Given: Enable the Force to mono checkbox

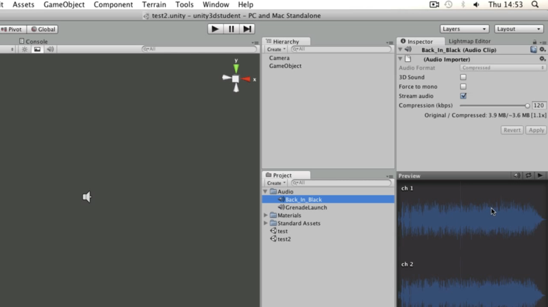Looking at the screenshot, I should [x=463, y=87].
